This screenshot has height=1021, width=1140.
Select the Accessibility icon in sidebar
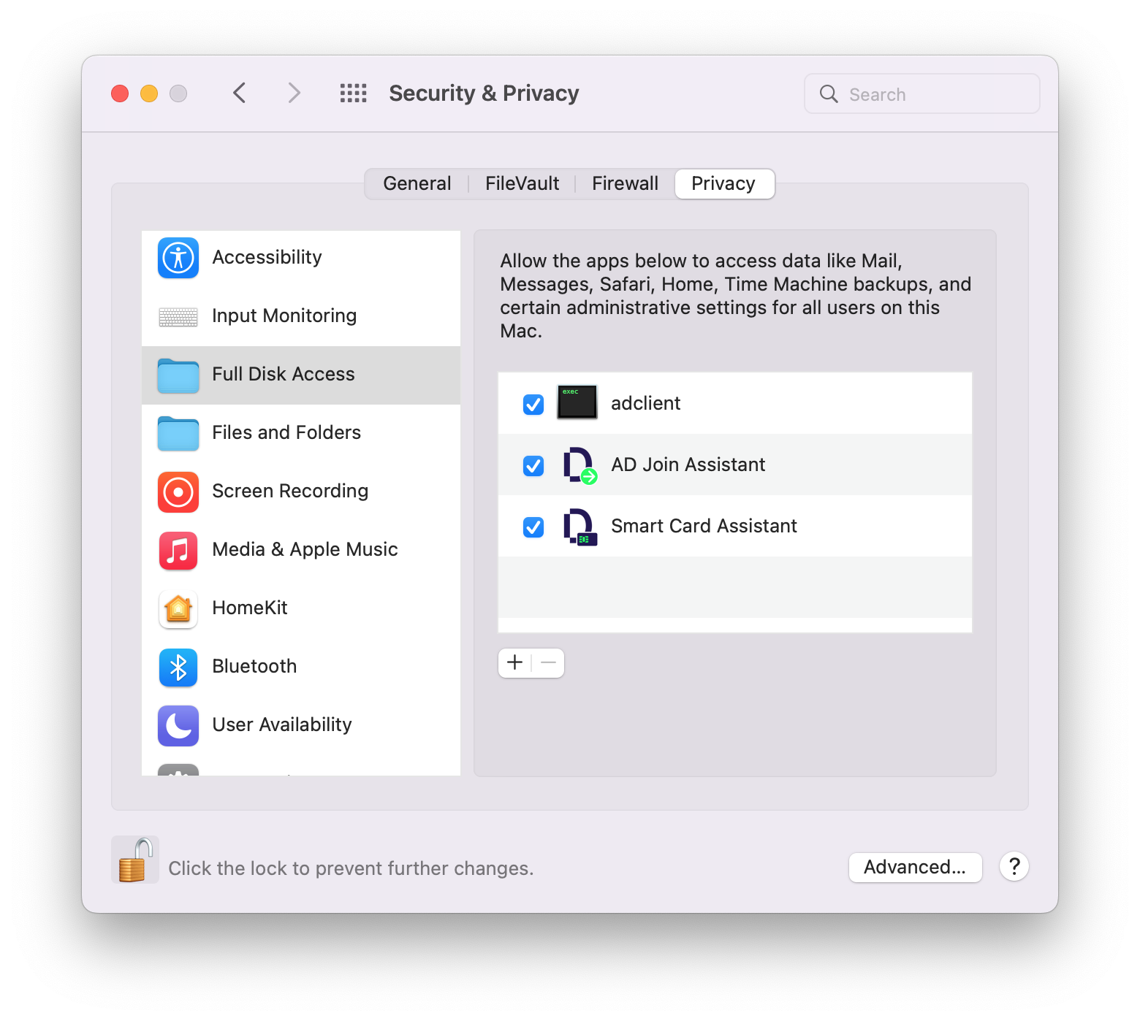(x=178, y=258)
